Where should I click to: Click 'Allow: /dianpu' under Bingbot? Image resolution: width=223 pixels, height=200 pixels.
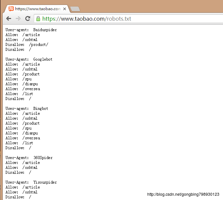tap(22, 133)
